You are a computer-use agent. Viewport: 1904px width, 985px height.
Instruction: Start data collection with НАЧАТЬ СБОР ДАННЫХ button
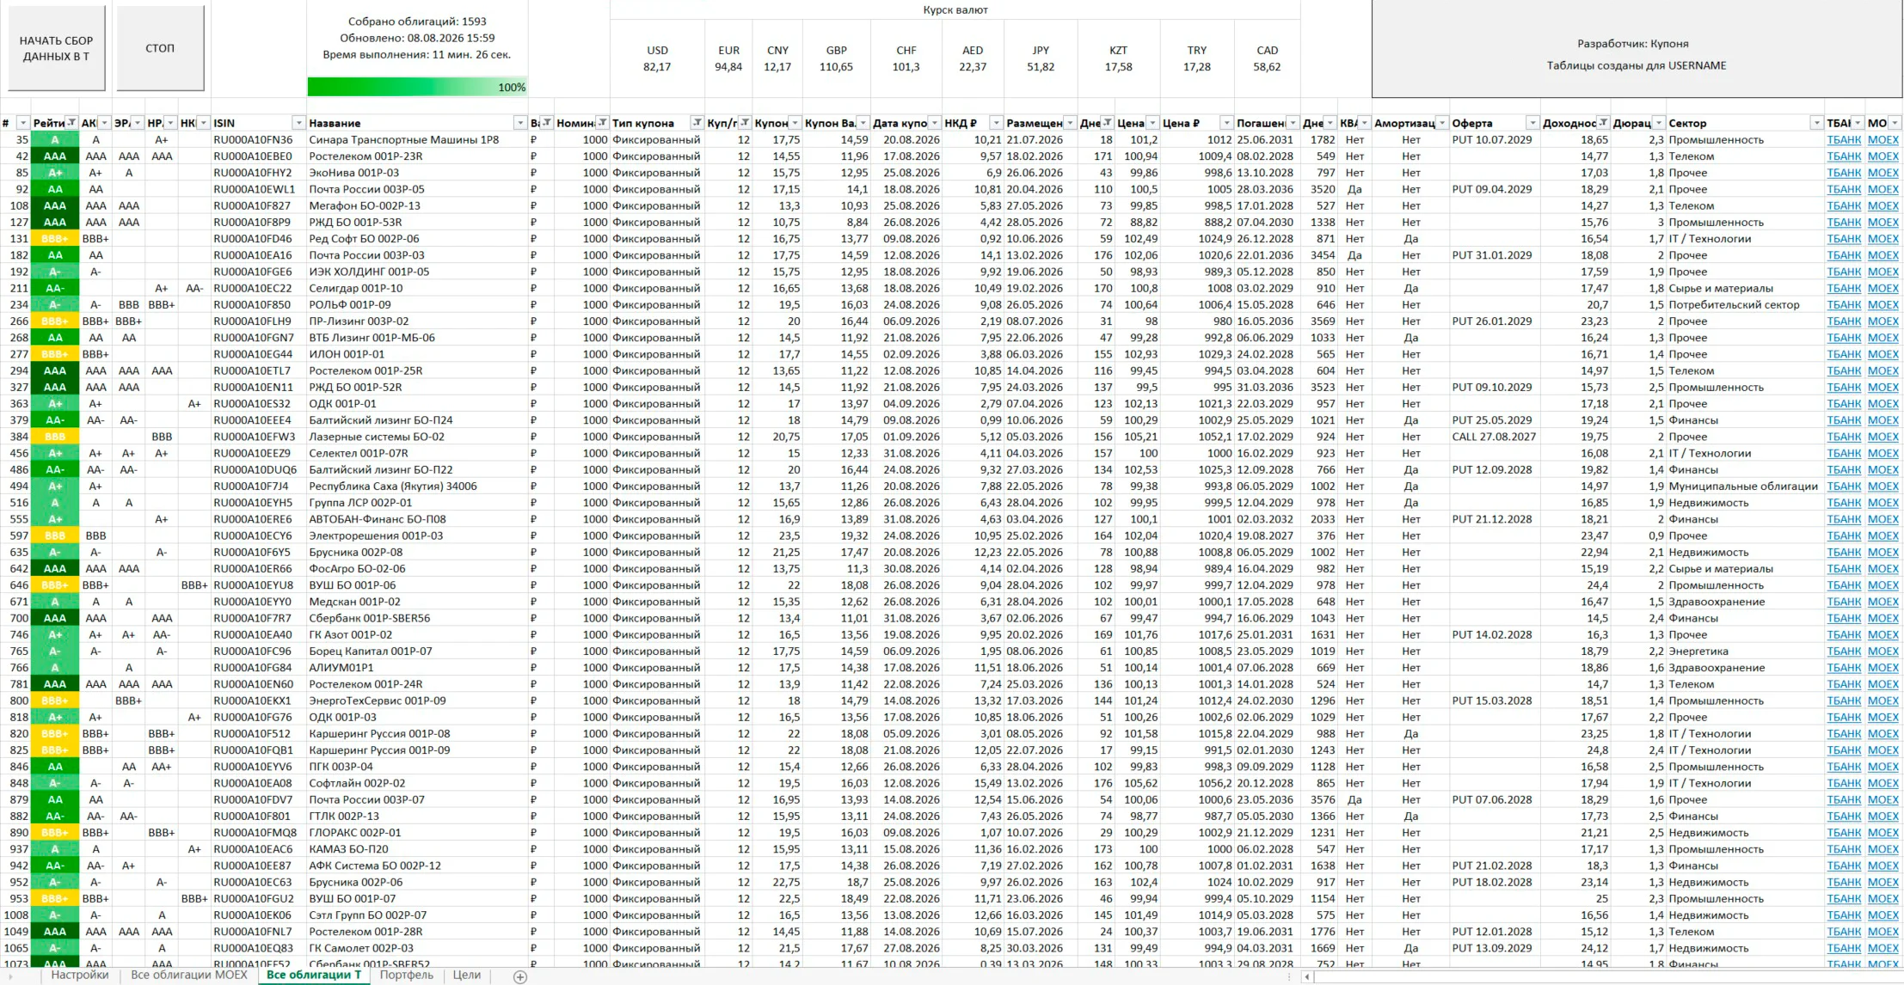click(57, 48)
